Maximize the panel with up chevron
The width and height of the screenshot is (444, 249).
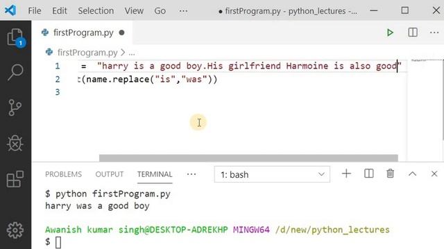point(412,174)
